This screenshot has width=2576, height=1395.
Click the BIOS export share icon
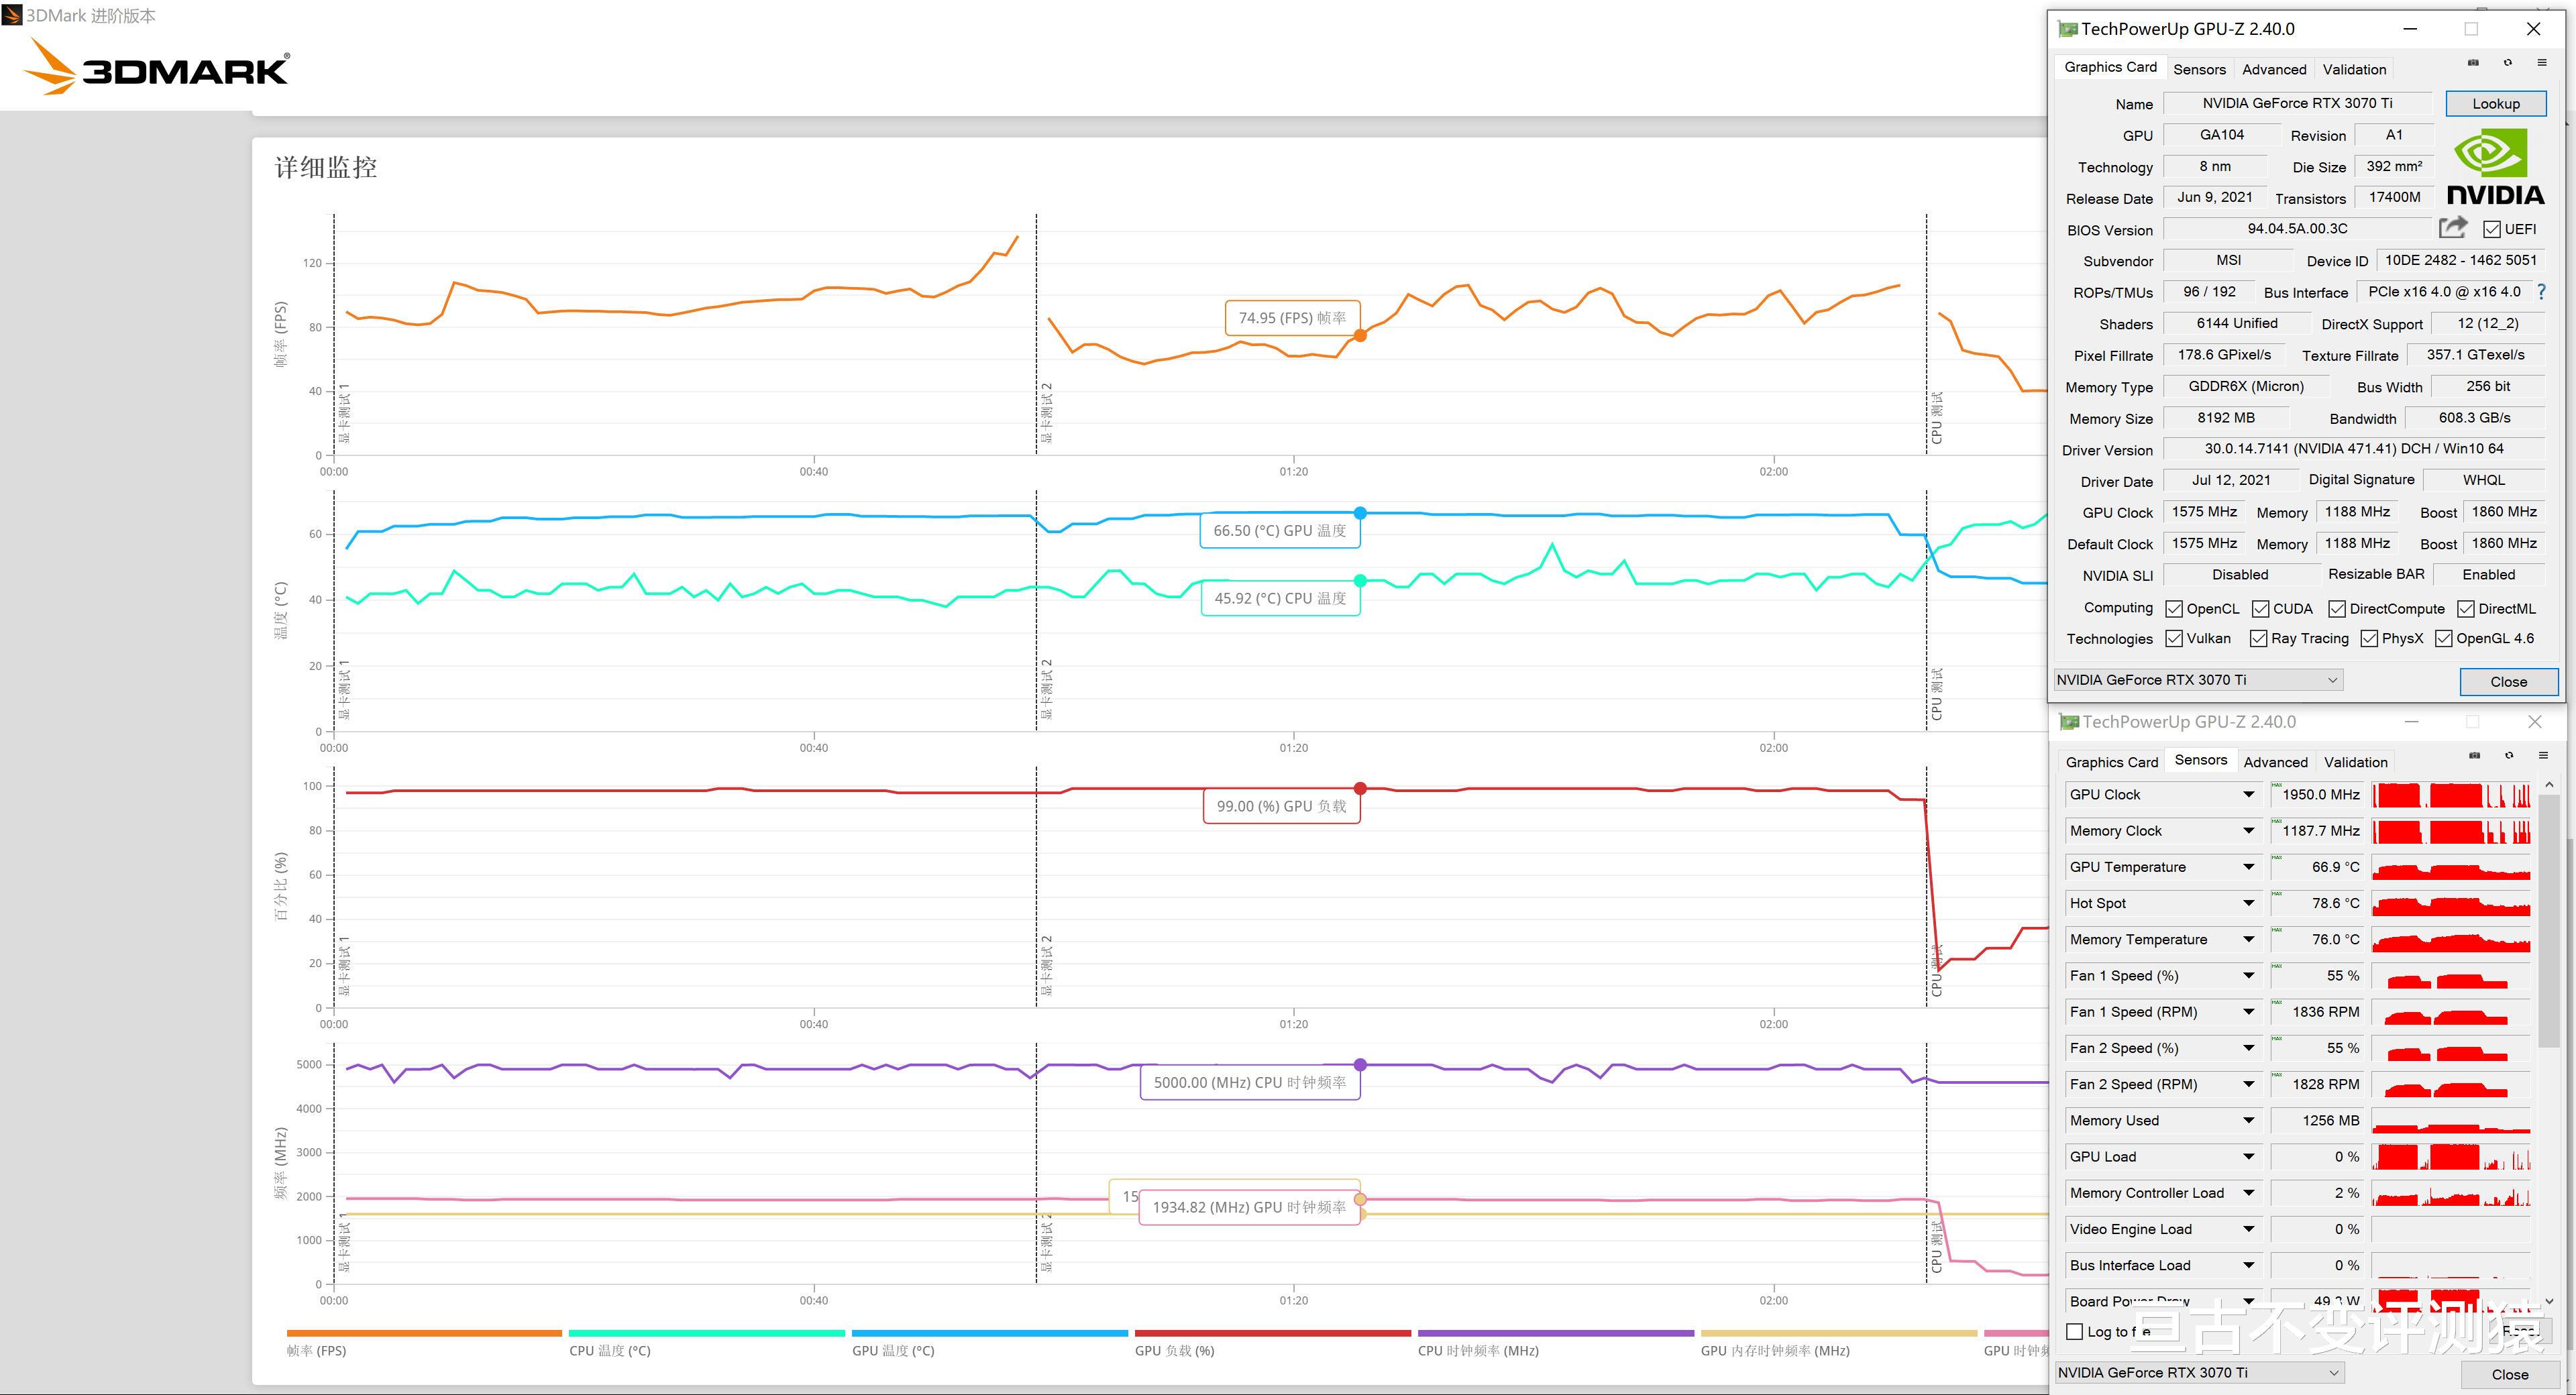[2452, 228]
